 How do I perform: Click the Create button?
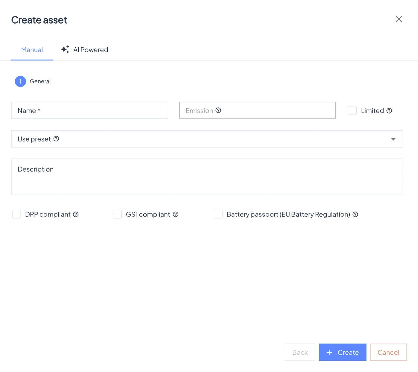point(342,352)
